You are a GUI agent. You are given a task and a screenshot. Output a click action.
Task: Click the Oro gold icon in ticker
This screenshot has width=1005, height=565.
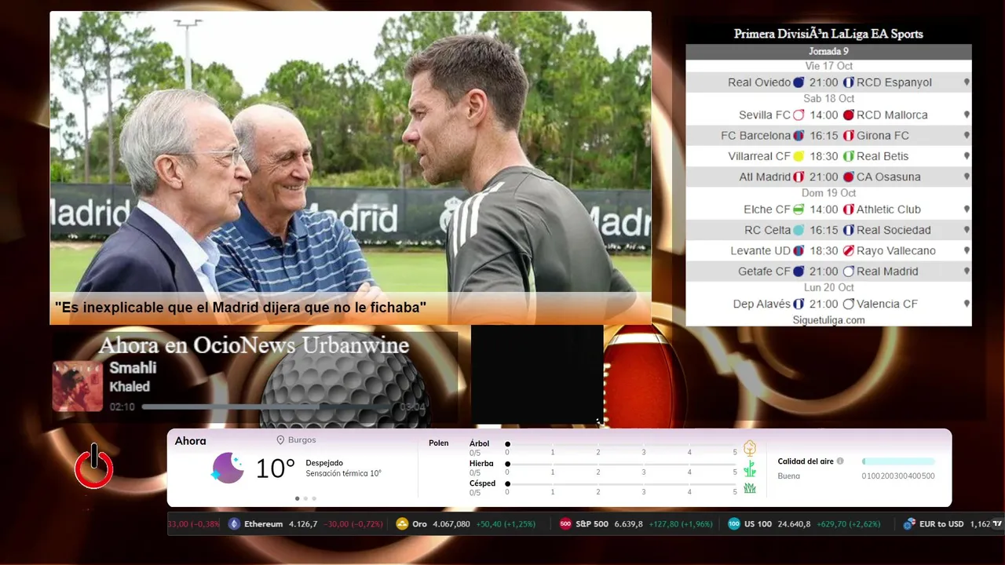click(x=402, y=524)
